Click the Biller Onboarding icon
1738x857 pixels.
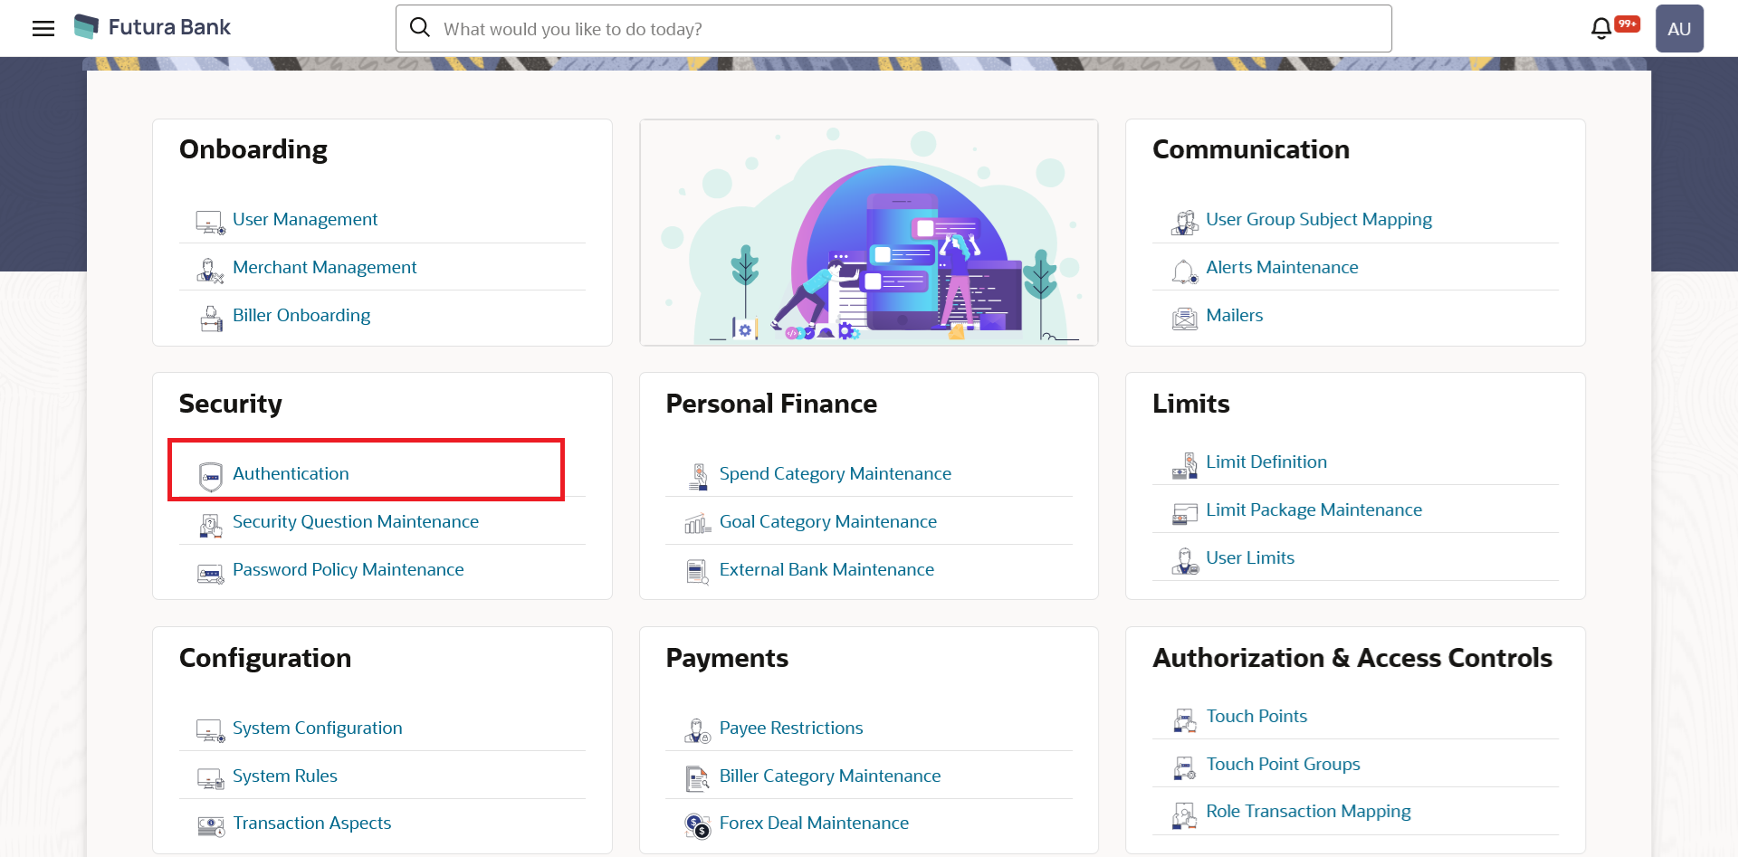211,318
